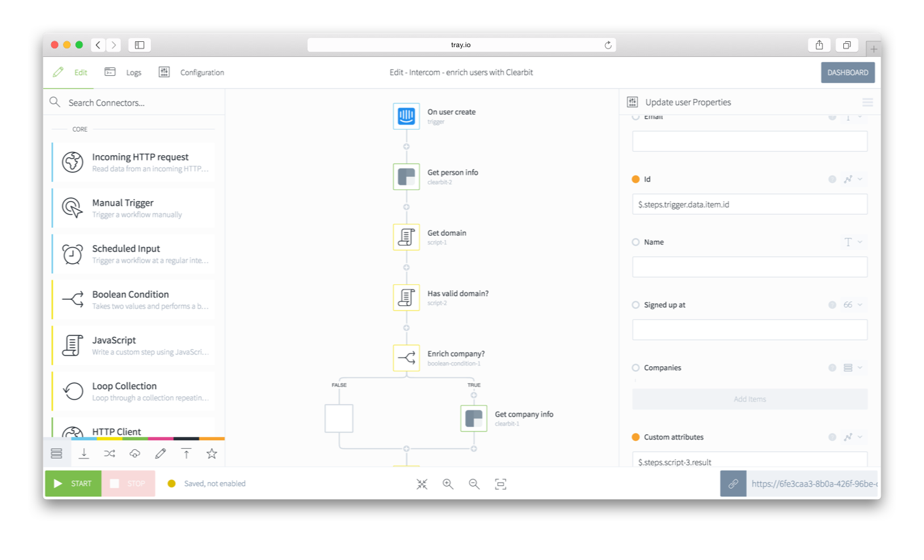Toggle the Custom attributes radio button
The width and height of the screenshot is (924, 560).
(635, 437)
